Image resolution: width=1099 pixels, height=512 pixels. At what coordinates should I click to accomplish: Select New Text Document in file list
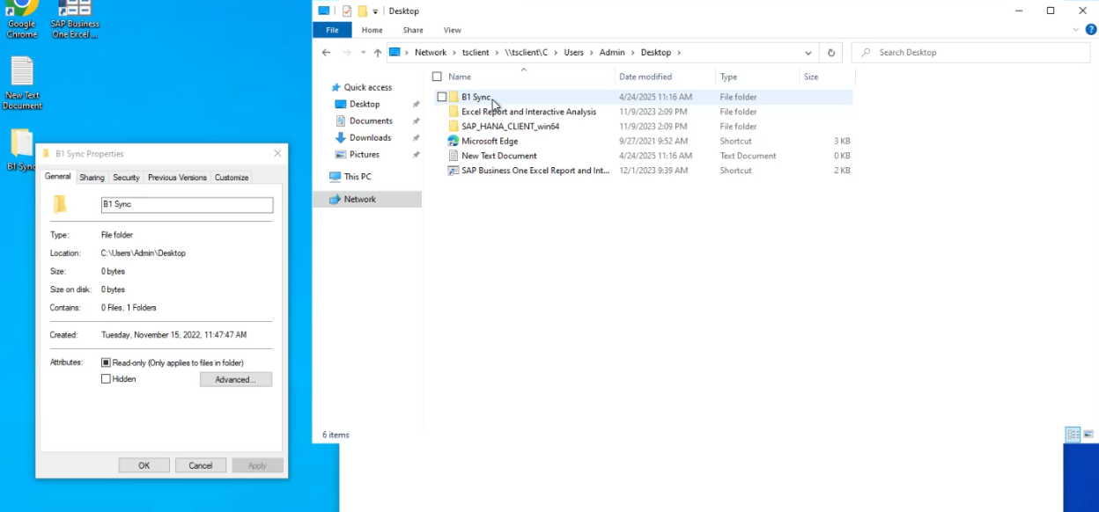498,156
